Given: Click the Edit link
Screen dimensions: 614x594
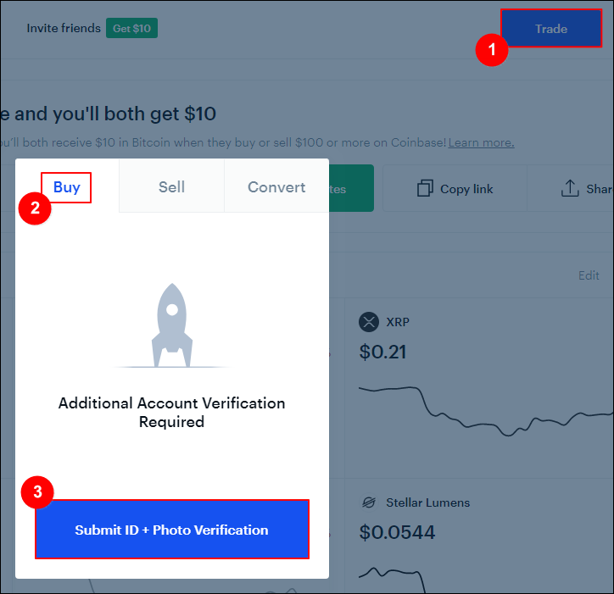Looking at the screenshot, I should pos(589,275).
